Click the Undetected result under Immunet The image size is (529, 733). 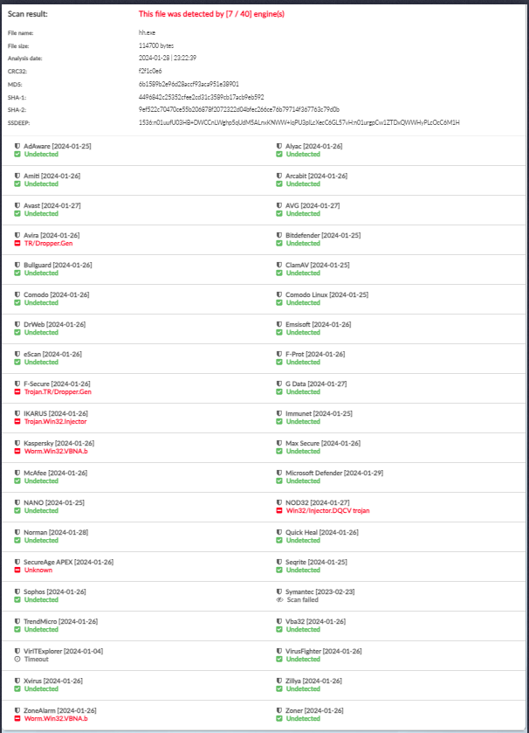pos(303,422)
